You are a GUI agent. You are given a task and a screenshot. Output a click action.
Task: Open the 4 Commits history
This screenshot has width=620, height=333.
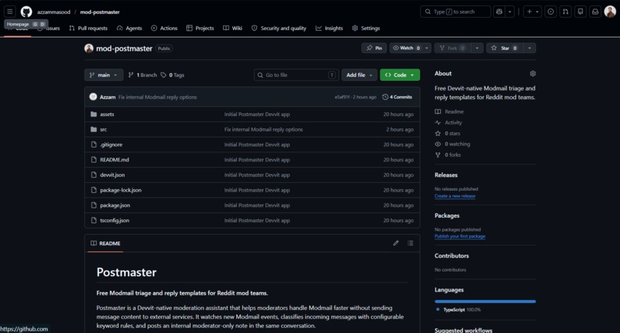(x=398, y=97)
